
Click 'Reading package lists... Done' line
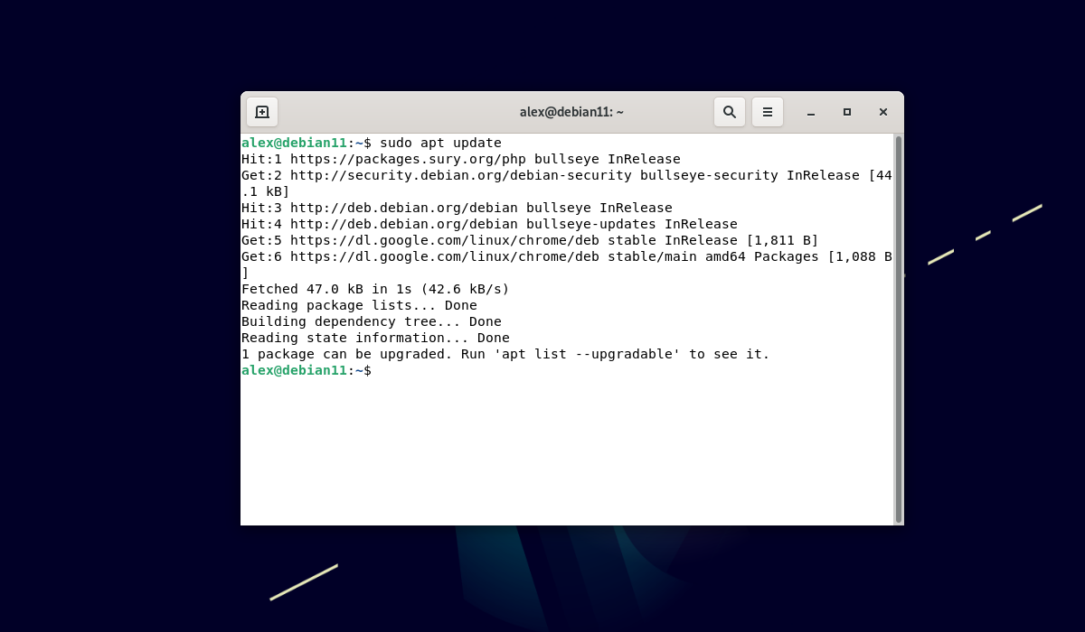[x=359, y=305]
